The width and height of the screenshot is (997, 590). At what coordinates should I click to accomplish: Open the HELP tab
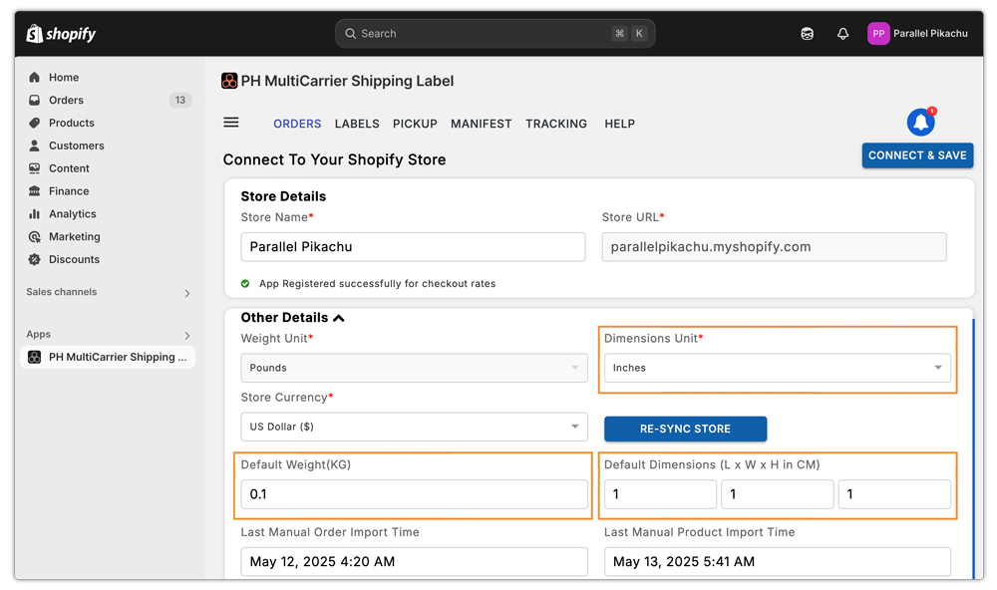coord(619,124)
